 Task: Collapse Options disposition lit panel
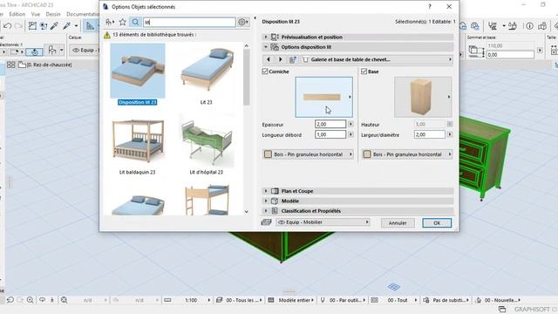pos(265,47)
